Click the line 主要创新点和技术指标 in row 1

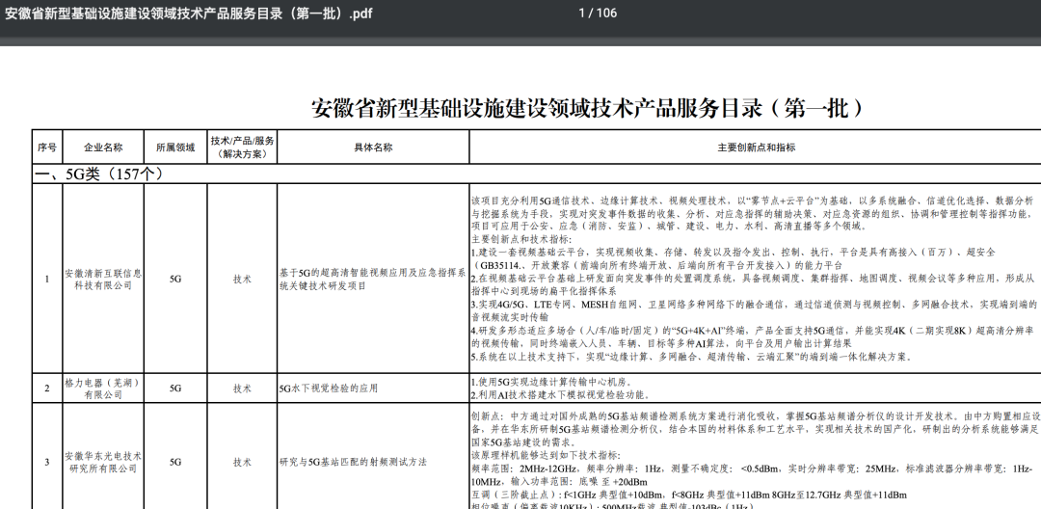pos(521,239)
